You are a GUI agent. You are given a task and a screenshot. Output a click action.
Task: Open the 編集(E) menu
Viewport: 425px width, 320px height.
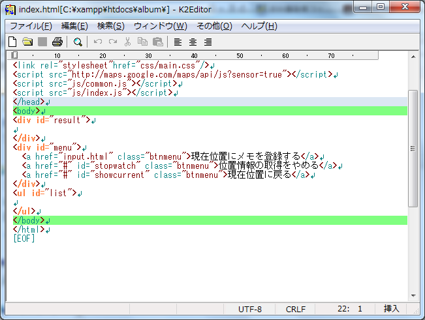point(74,26)
